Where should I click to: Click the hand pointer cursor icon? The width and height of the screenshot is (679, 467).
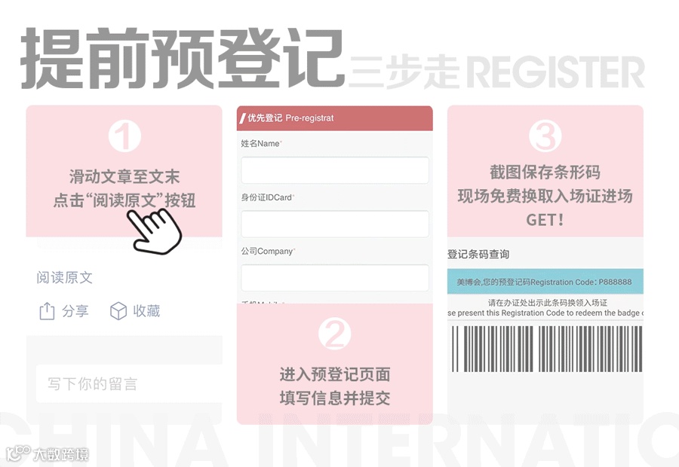[x=155, y=230]
